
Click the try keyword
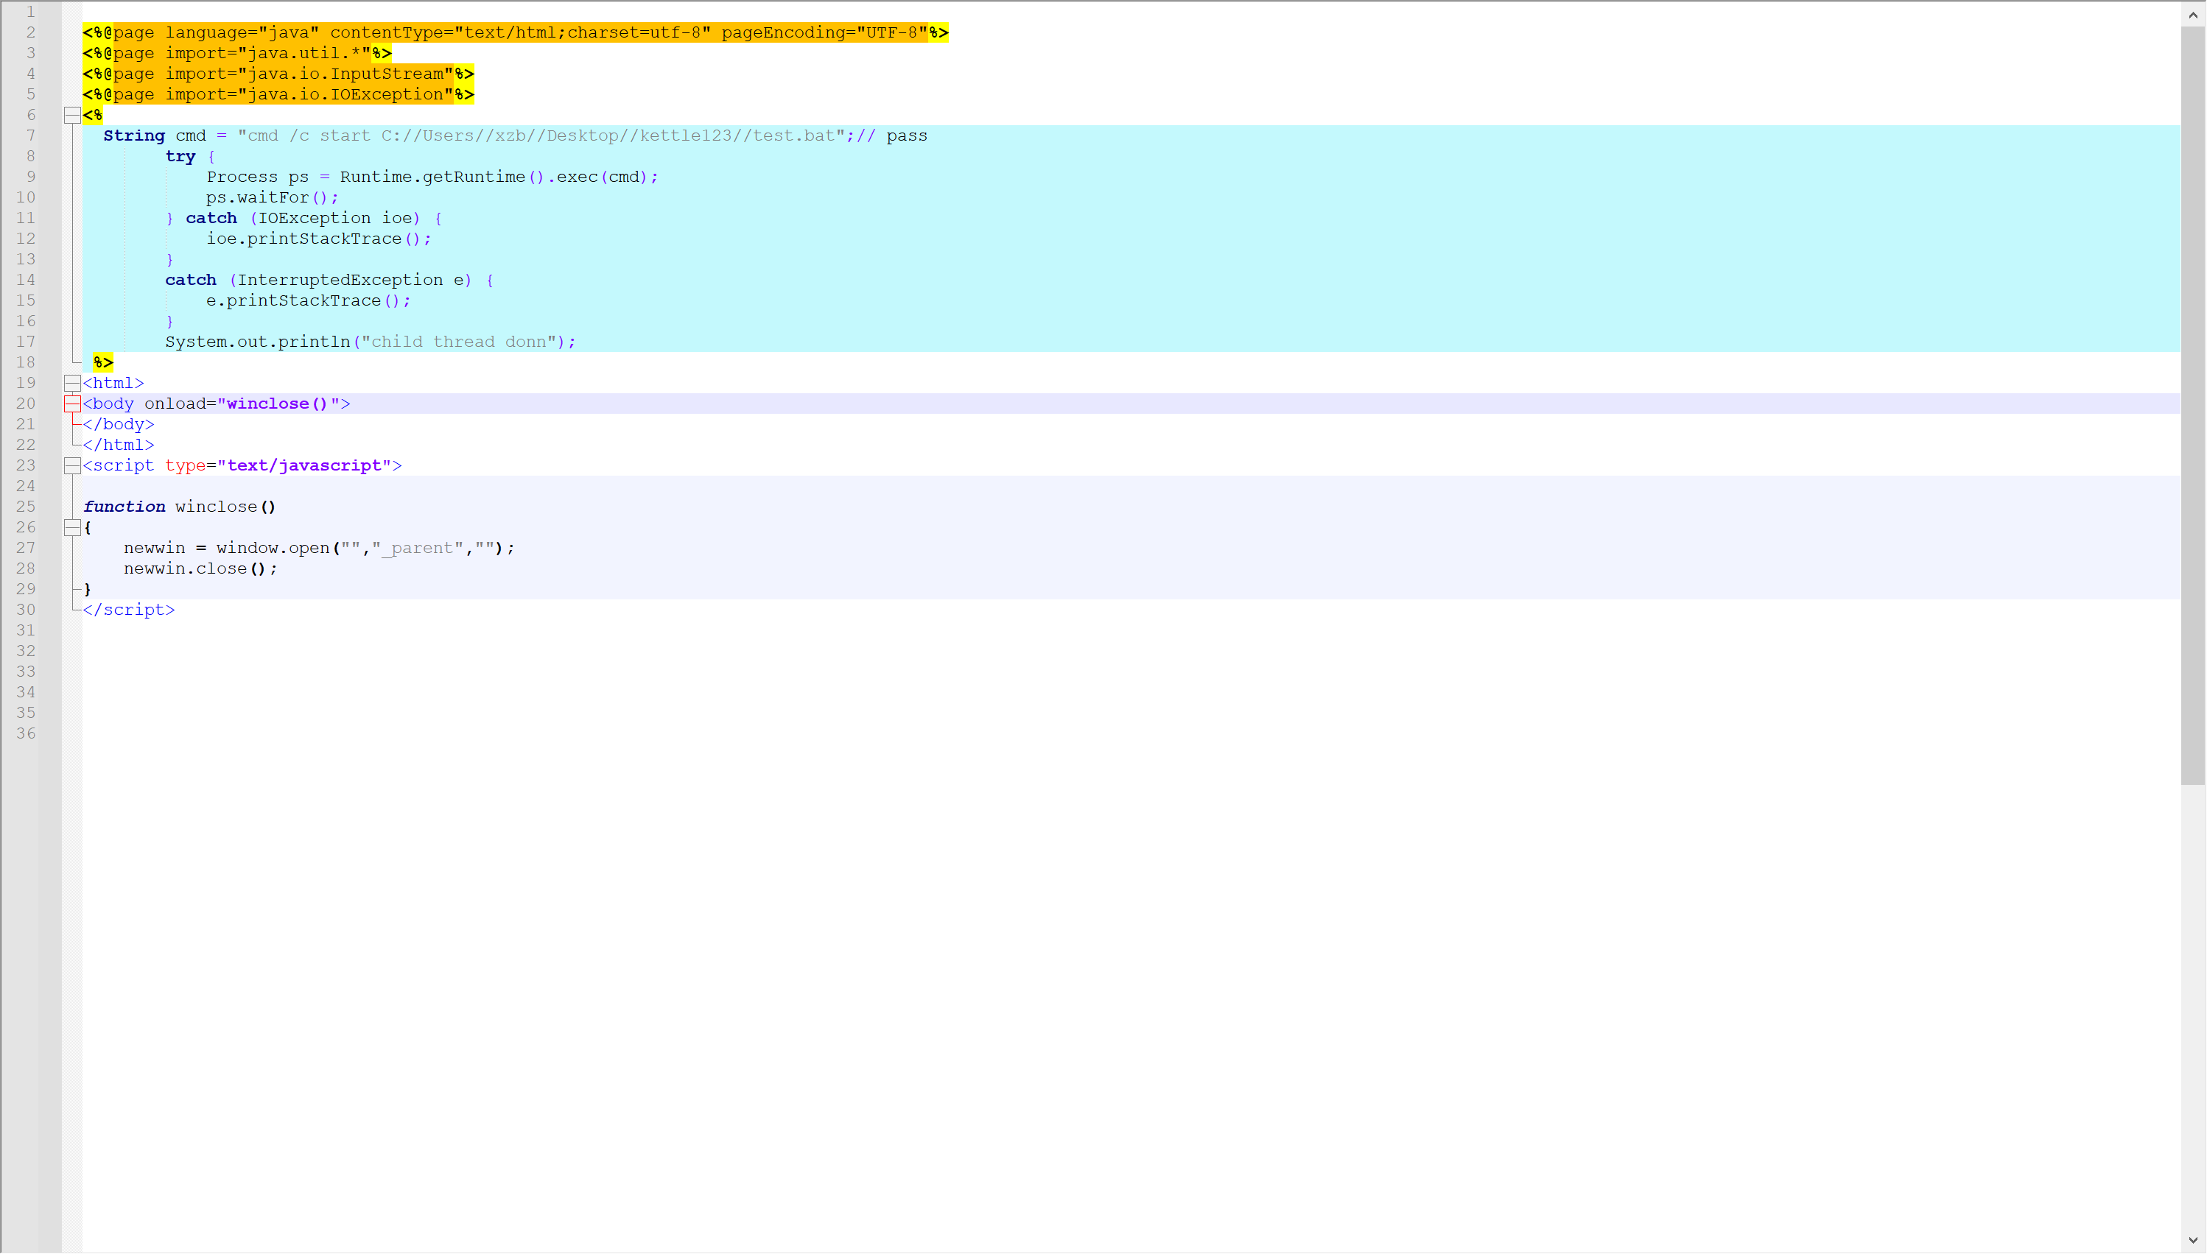click(x=180, y=157)
